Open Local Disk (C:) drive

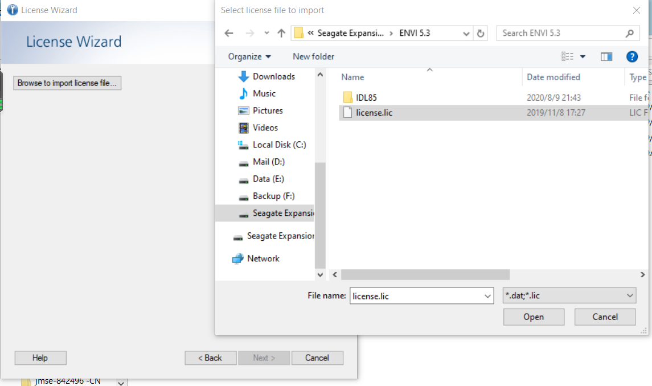[x=277, y=145]
